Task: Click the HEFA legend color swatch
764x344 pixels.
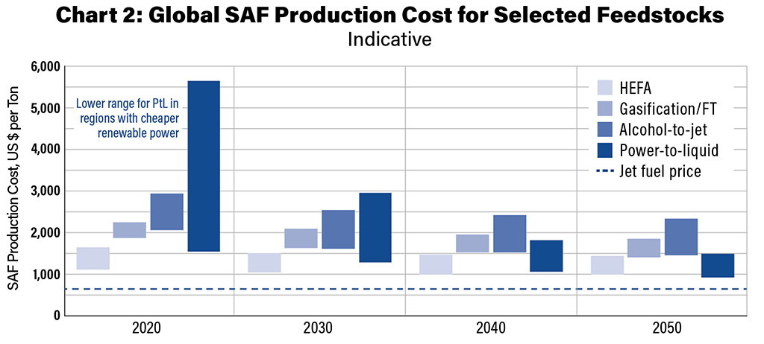Action: click(604, 86)
